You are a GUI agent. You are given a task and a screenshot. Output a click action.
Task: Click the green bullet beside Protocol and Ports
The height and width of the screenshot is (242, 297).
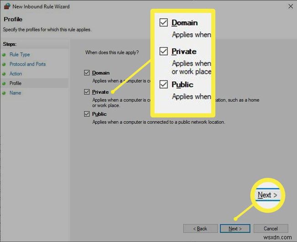(4, 64)
